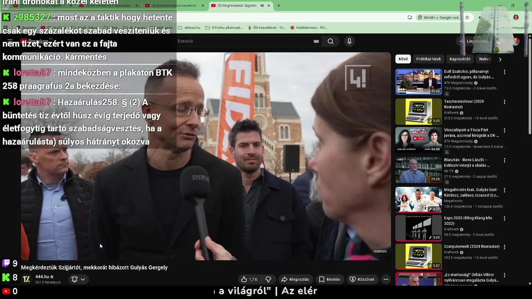The image size is (532, 299).
Task: Open the Riasztás Bene László thumbnail
Action: [x=419, y=170]
